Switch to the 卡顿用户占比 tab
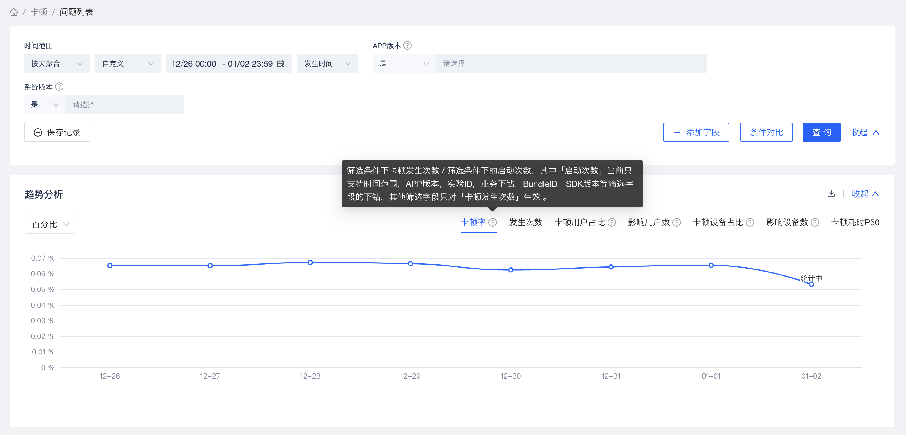Image resolution: width=906 pixels, height=435 pixels. click(x=580, y=222)
